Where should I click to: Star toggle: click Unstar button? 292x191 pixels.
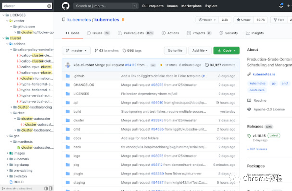click(x=244, y=20)
